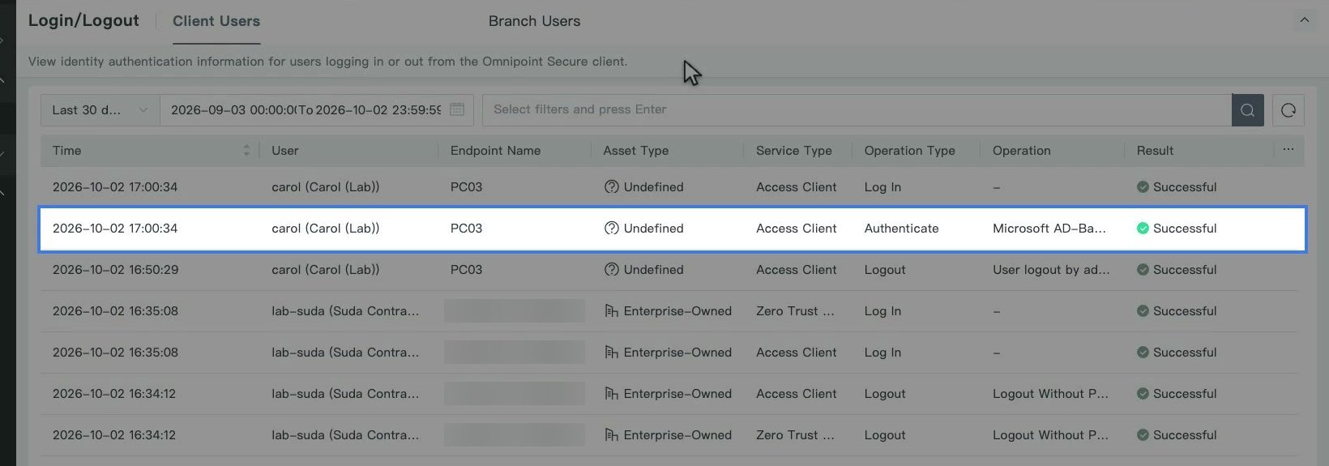Click the start date 2026-09-03 field
Viewport: 1329px width, 466px height.
pos(233,110)
